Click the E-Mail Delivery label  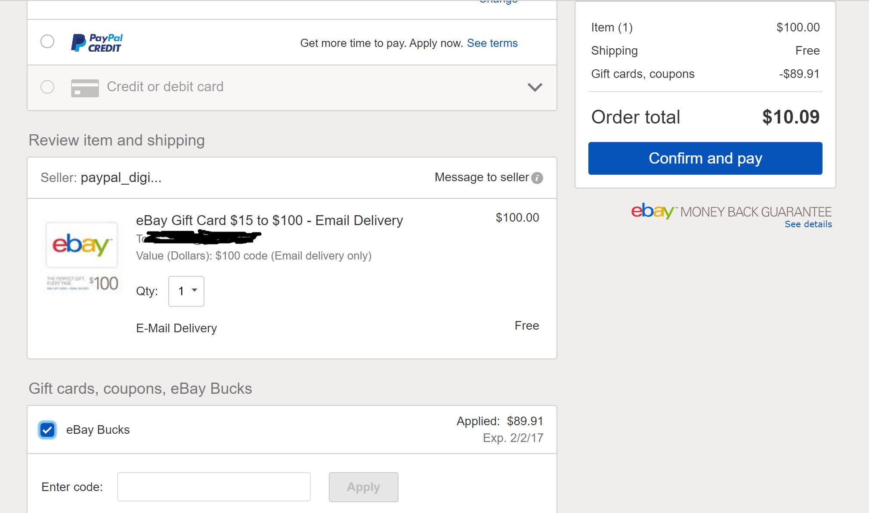176,328
